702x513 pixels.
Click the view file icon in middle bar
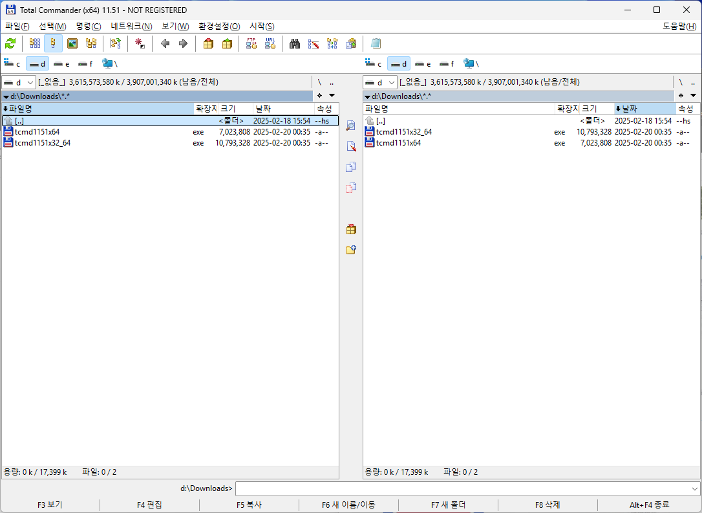click(x=351, y=126)
